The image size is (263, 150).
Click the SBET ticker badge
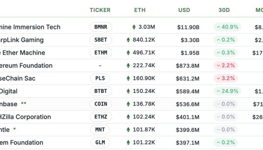click(x=101, y=40)
